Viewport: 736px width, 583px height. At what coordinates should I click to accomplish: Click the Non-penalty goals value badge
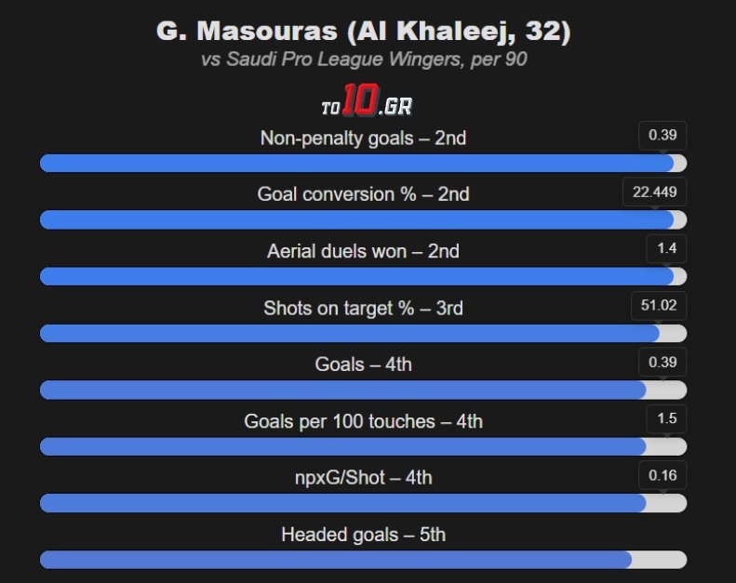pos(662,136)
